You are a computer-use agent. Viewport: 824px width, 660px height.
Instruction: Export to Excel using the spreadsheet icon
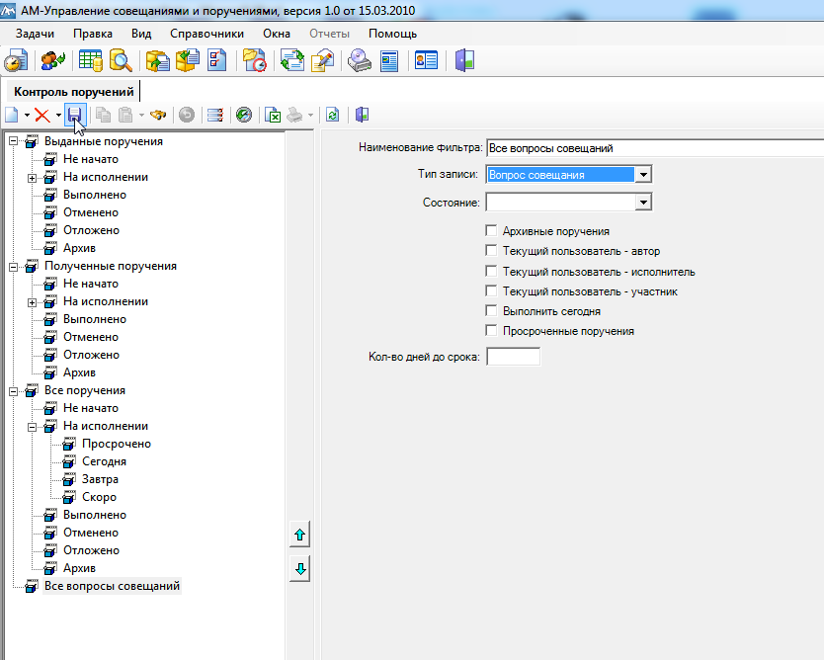click(x=273, y=115)
